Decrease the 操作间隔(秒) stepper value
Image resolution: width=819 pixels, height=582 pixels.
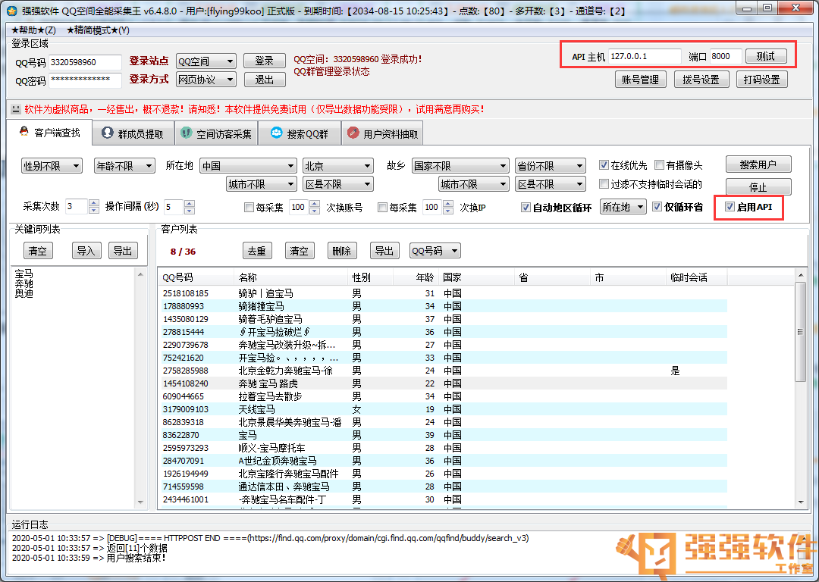[x=190, y=211]
